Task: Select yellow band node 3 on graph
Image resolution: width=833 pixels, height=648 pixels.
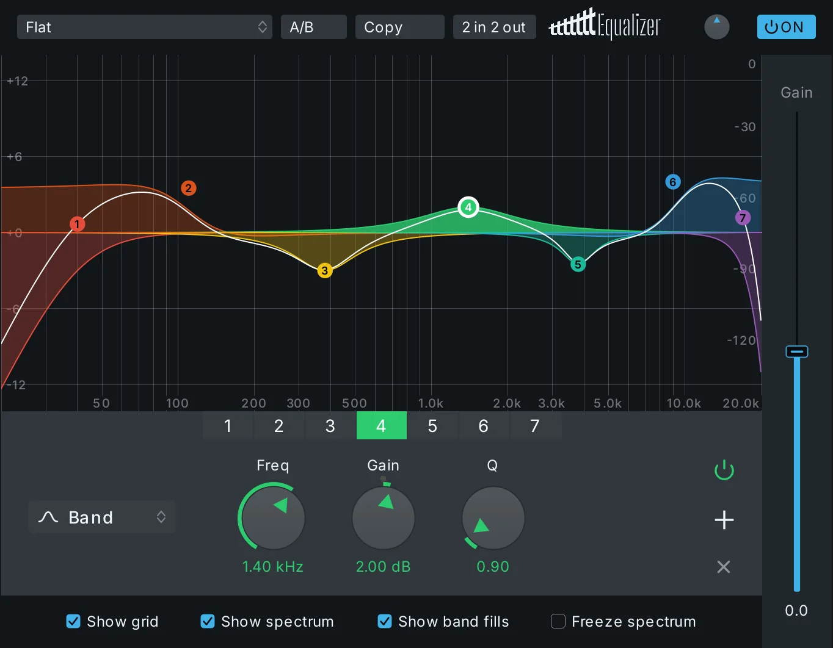Action: (x=325, y=270)
